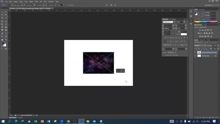Select the Path Selection tool

coord(2,37)
